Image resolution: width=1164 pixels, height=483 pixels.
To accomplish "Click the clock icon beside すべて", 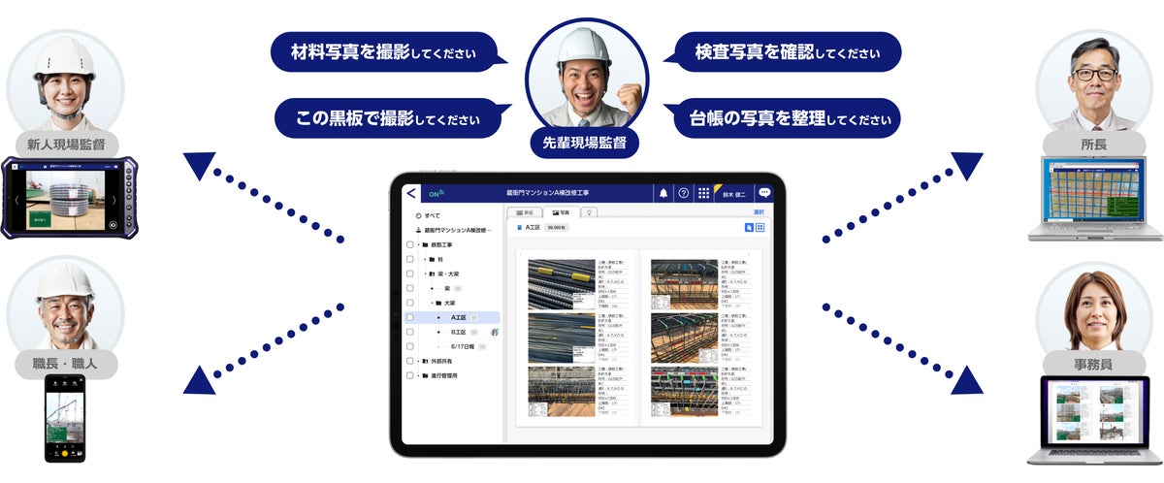I will (x=418, y=215).
